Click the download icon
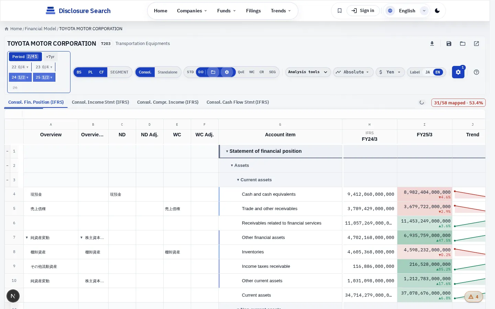Image resolution: width=495 pixels, height=309 pixels. tap(432, 44)
